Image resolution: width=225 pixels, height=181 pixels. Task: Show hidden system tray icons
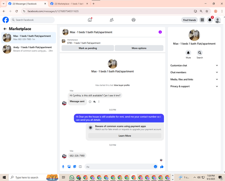point(194,177)
